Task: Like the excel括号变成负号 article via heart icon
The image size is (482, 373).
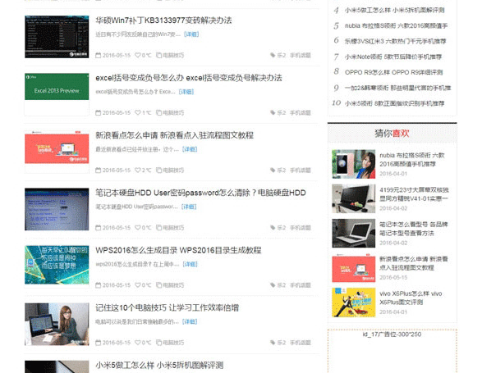Action: (x=138, y=112)
